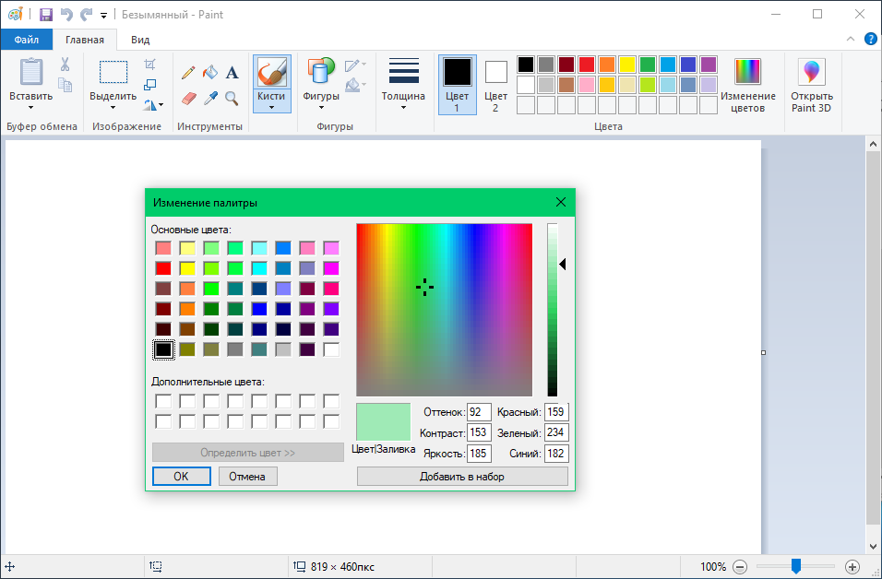882x579 pixels.
Task: Collapse the ribbon with the chevron
Action: pyautogui.click(x=851, y=40)
